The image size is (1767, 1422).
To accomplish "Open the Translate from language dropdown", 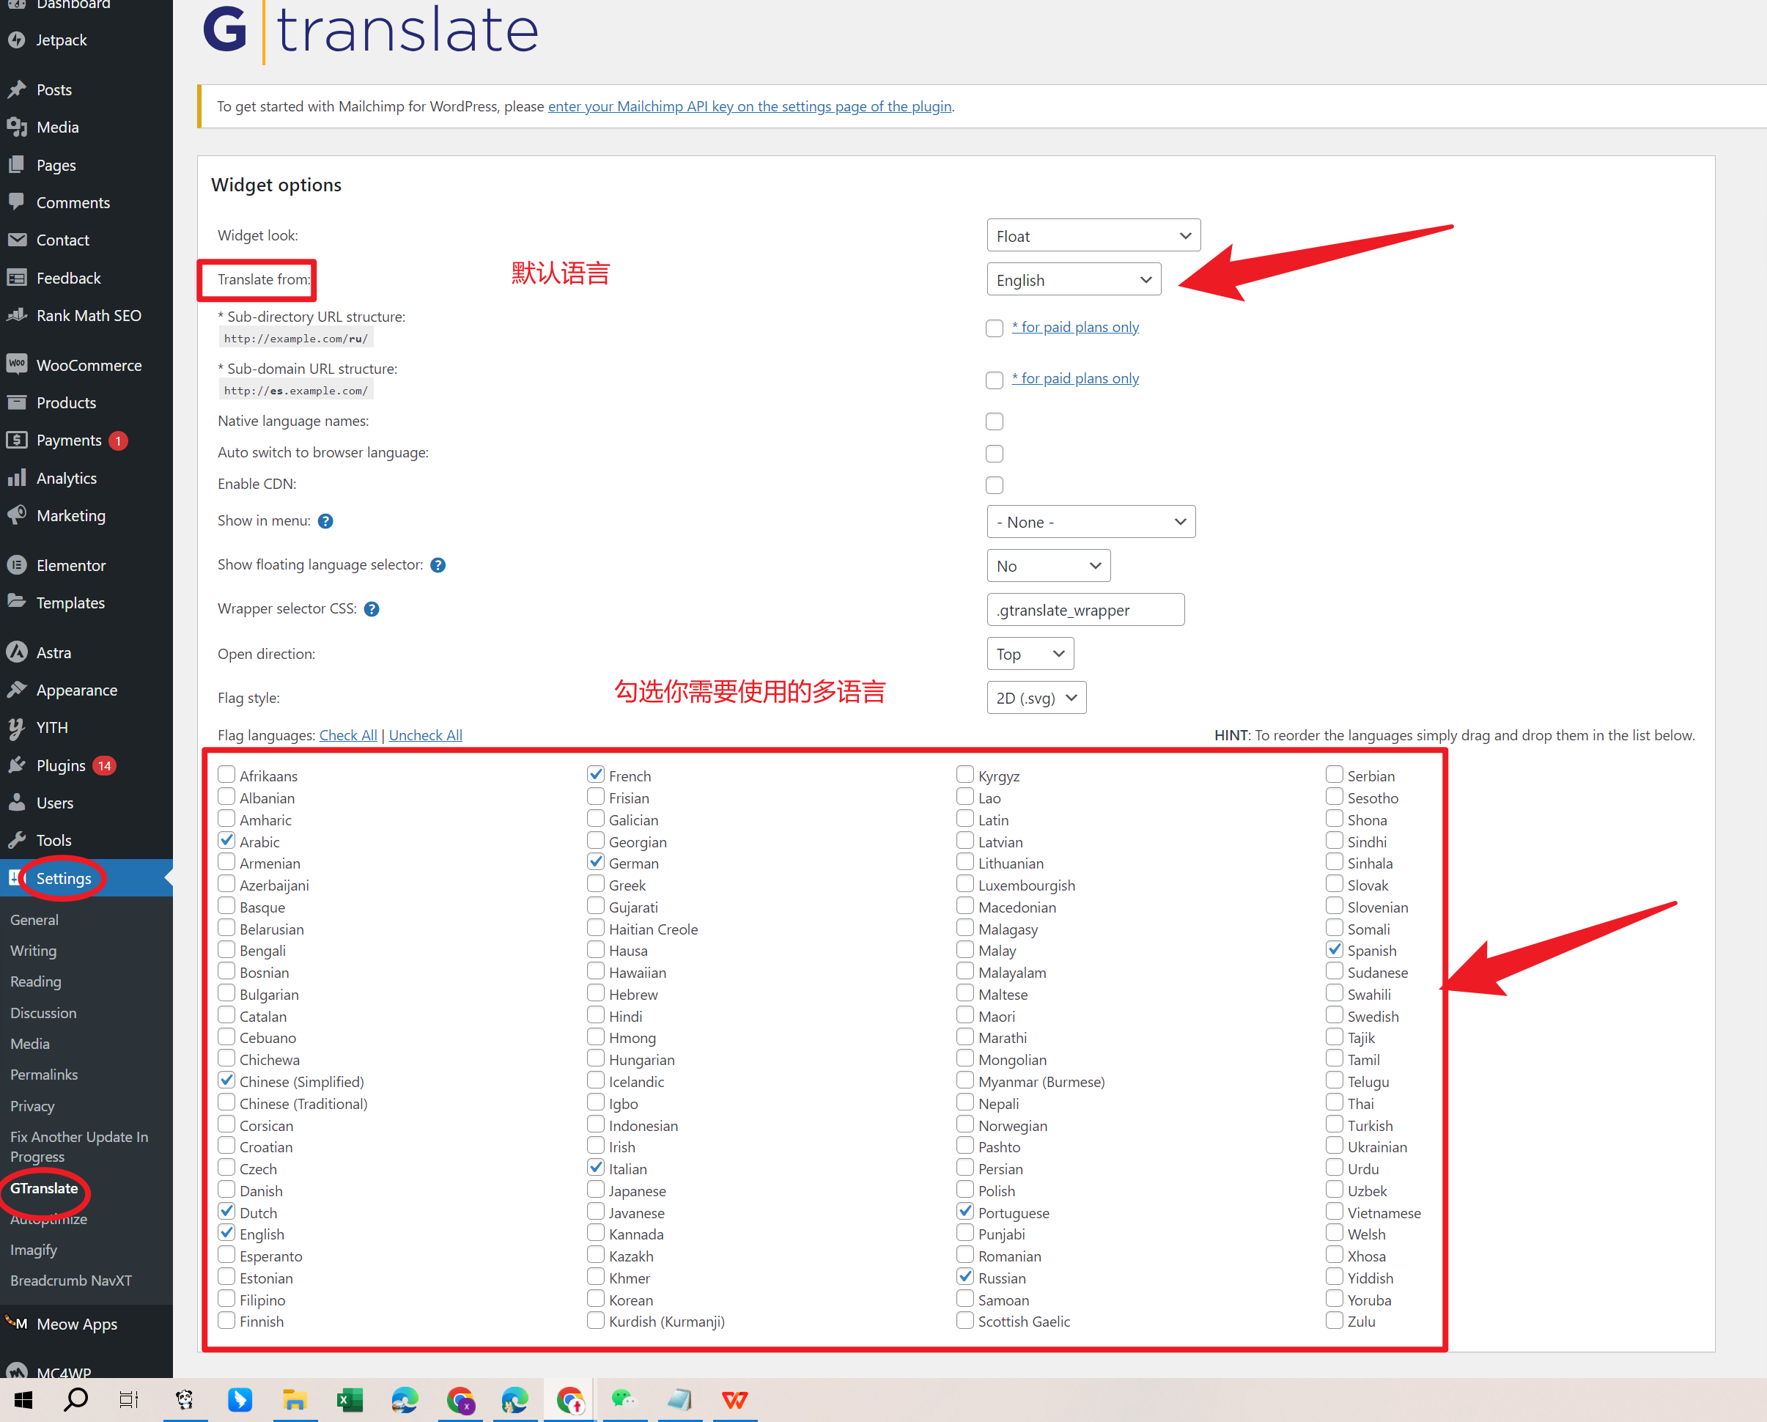I will coord(1074,279).
